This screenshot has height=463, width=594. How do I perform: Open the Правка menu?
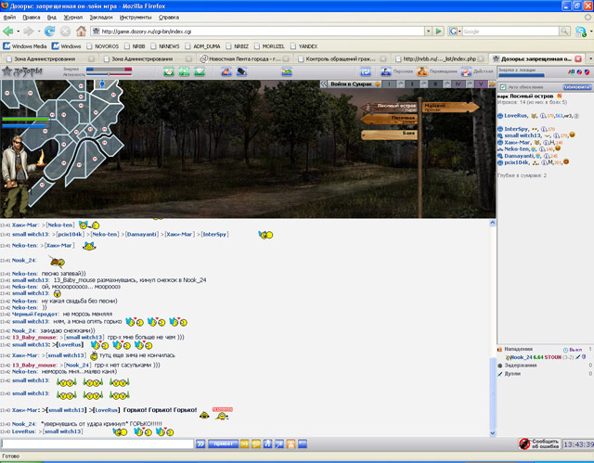(x=31, y=18)
